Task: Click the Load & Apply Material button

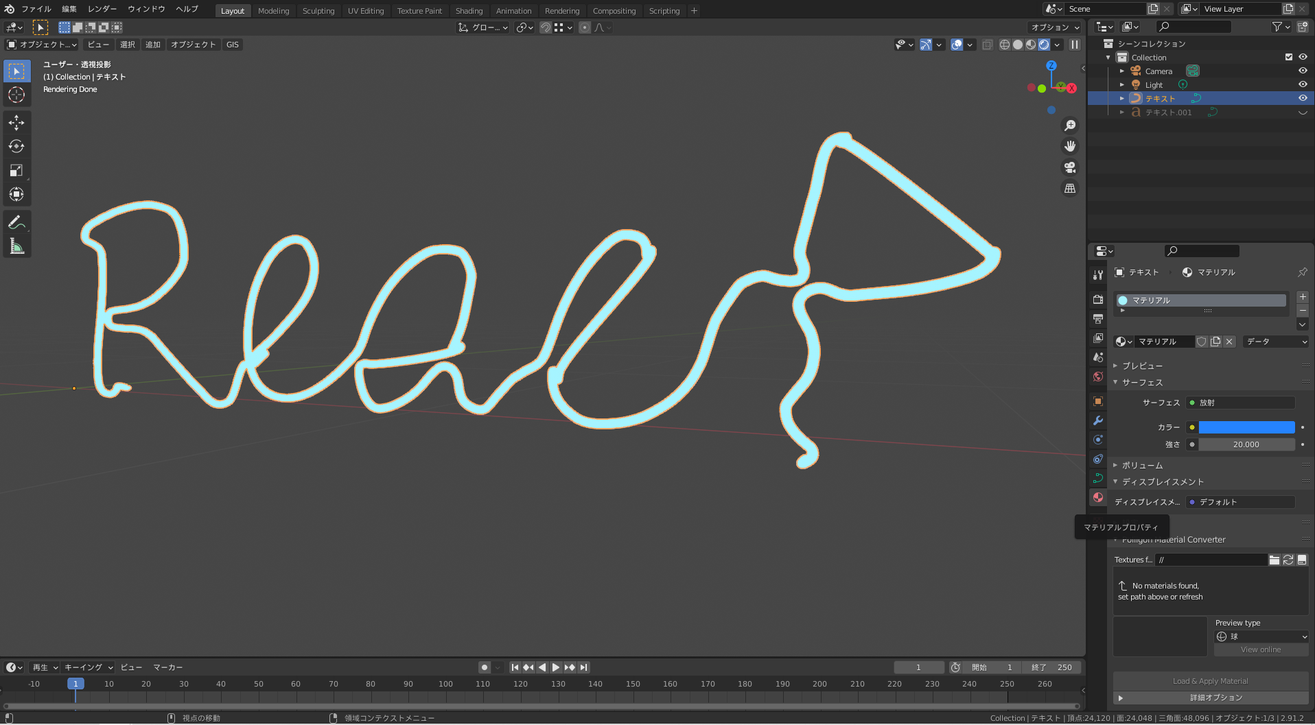Action: pos(1210,681)
